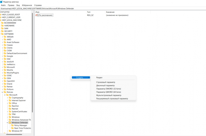Expand the Cryptography key arrow
Viewport: 206px width, 136px height.
[7, 98]
